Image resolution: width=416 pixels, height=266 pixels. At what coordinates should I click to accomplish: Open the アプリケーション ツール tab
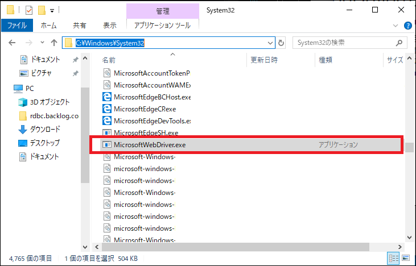[x=162, y=26]
